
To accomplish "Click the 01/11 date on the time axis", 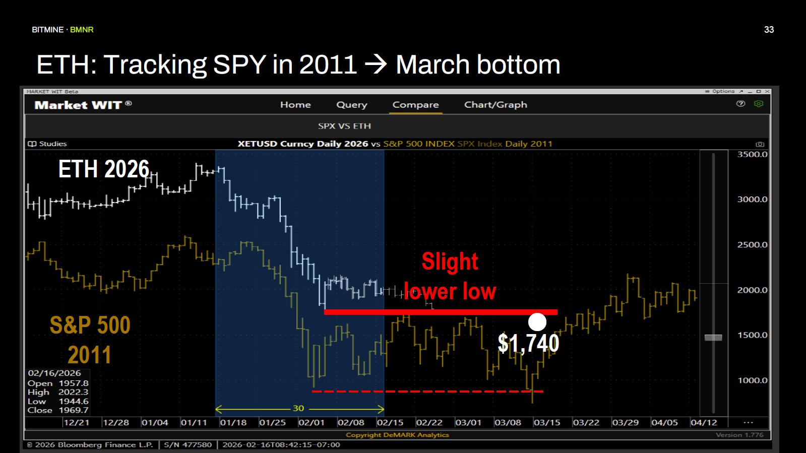I will click(194, 422).
